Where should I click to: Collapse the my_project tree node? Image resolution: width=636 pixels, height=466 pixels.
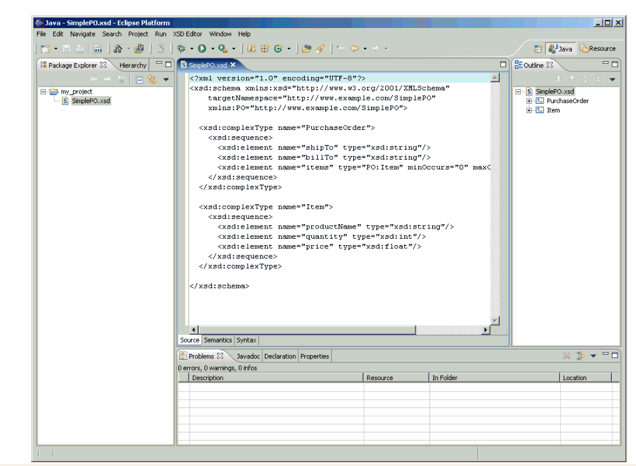click(x=43, y=92)
